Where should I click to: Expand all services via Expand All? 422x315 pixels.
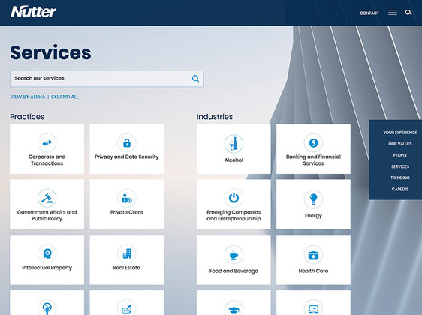click(65, 97)
